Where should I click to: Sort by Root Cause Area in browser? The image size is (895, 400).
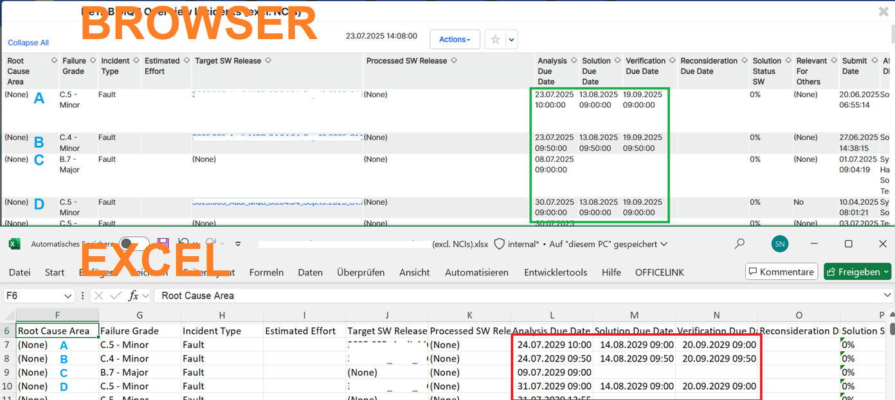point(54,60)
